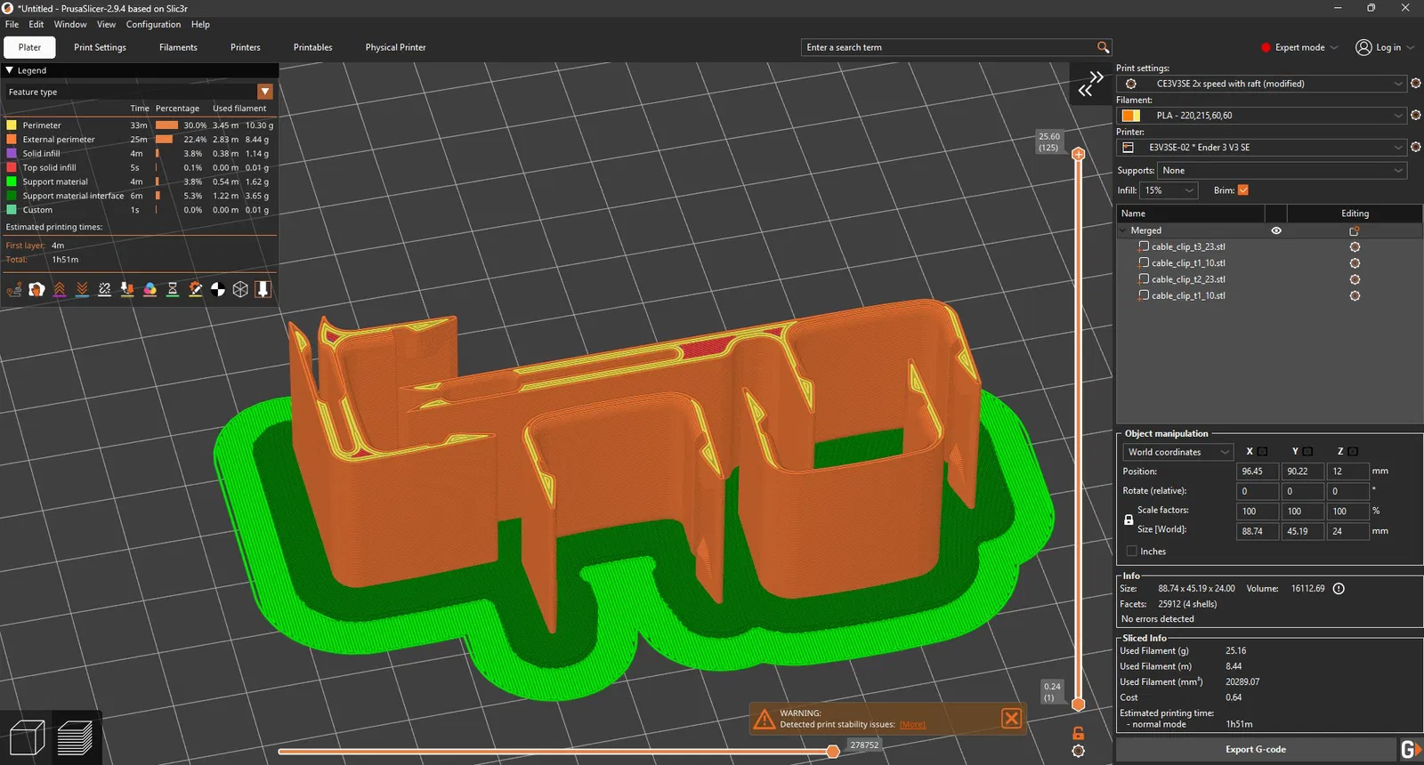The width and height of the screenshot is (1424, 765).
Task: Open the Feature type view dropdown
Action: pos(265,92)
